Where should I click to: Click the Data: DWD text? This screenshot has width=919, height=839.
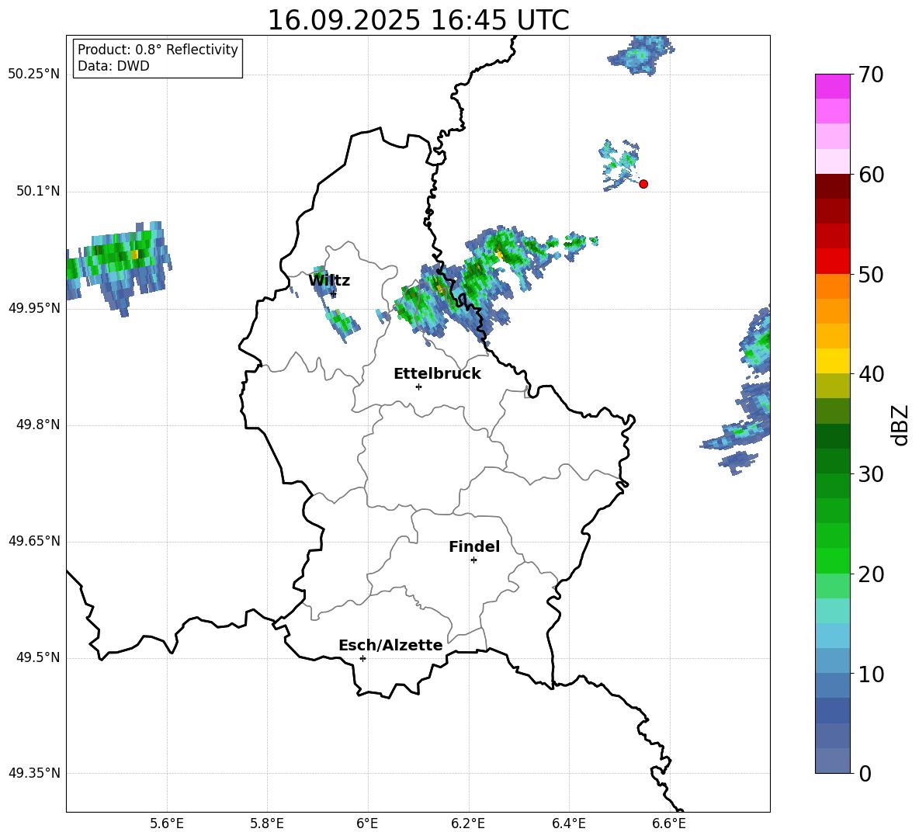click(113, 66)
